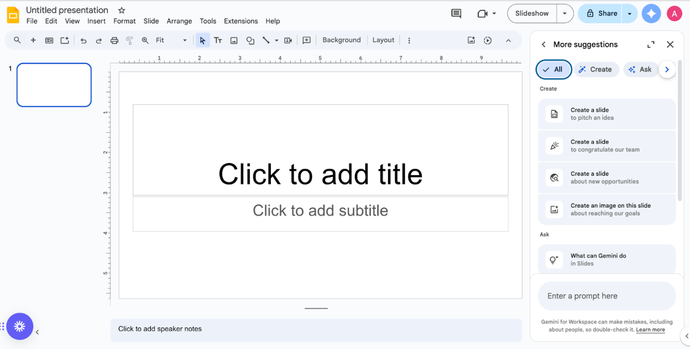Select the Text box tool
690x349 pixels.
(218, 40)
